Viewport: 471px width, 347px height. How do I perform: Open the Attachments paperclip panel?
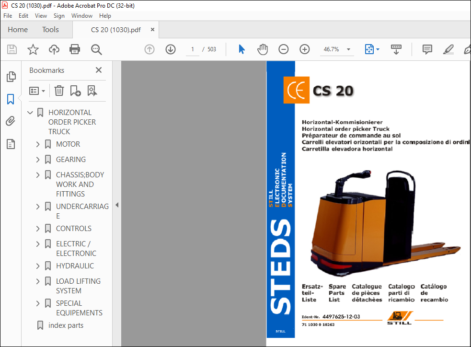point(11,121)
